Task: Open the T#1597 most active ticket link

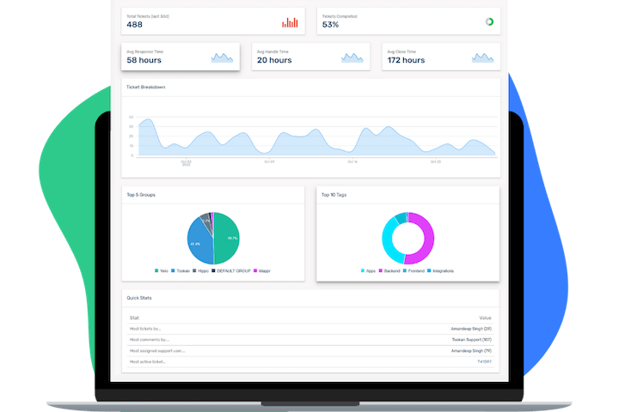Action: tap(484, 361)
